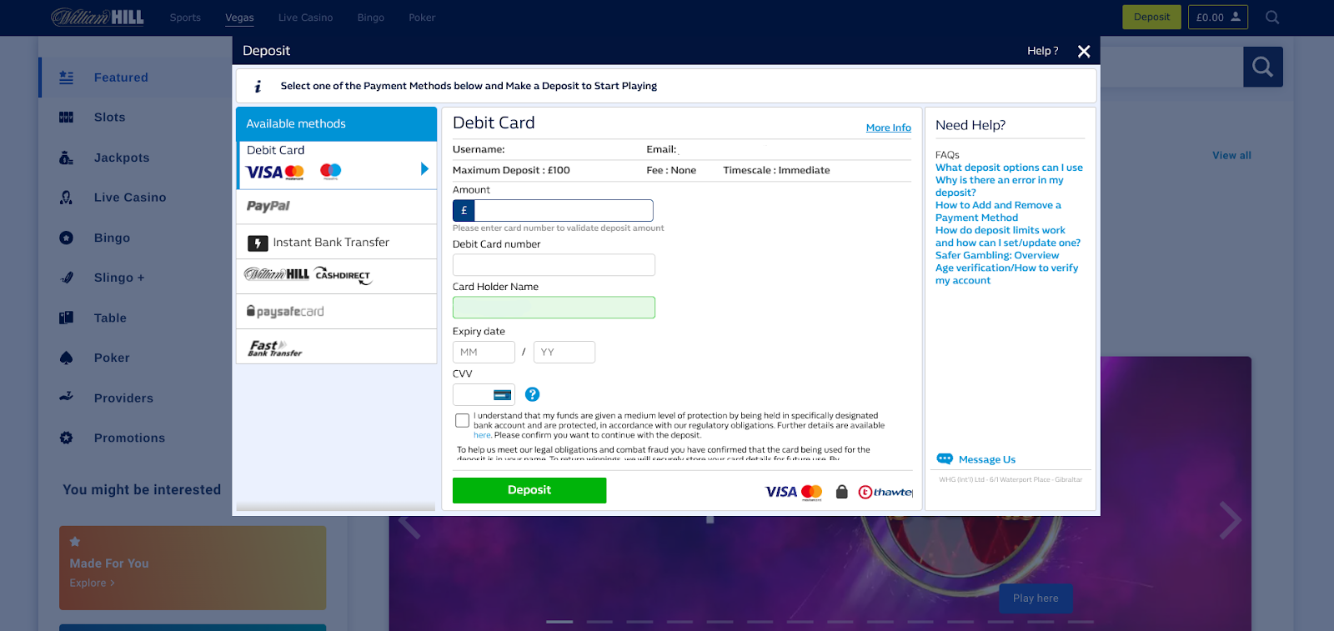Open 'Why is there an error' FAQ
The width and height of the screenshot is (1334, 631).
pos(1000,186)
